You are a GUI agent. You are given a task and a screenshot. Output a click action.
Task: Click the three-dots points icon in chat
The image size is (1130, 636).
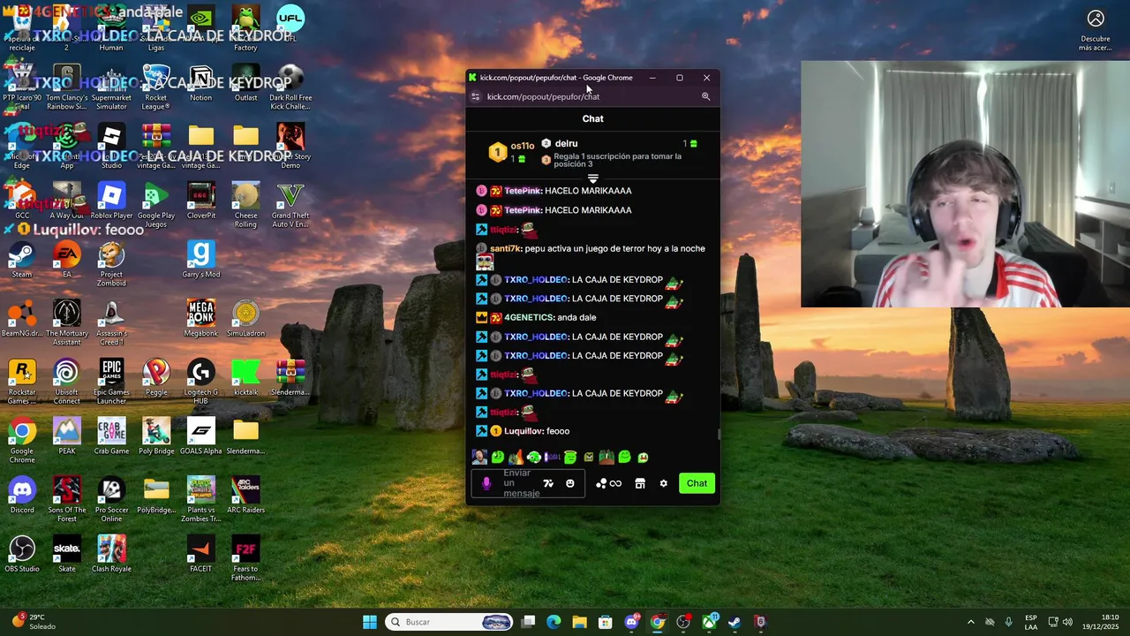coord(601,483)
